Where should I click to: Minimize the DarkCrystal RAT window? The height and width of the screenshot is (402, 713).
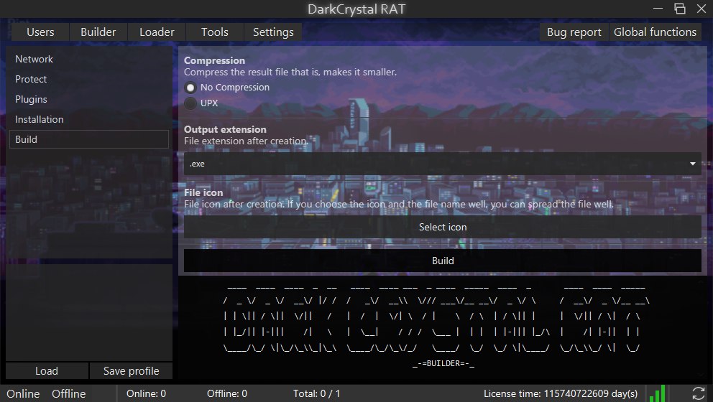(x=658, y=8)
